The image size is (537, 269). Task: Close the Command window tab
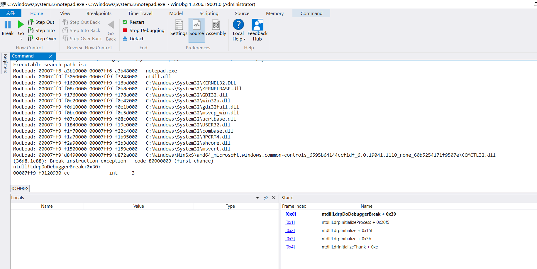coord(51,56)
